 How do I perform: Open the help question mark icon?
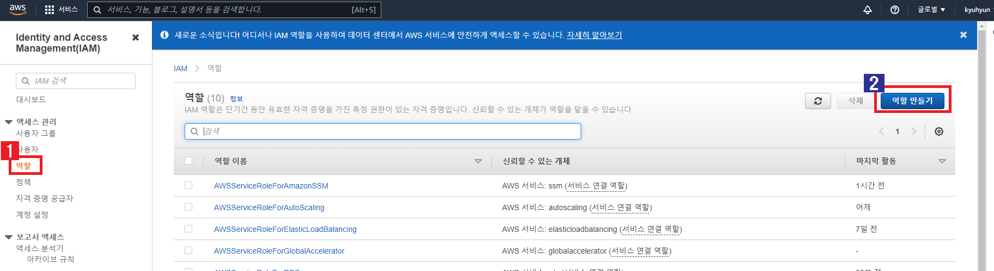pos(895,10)
